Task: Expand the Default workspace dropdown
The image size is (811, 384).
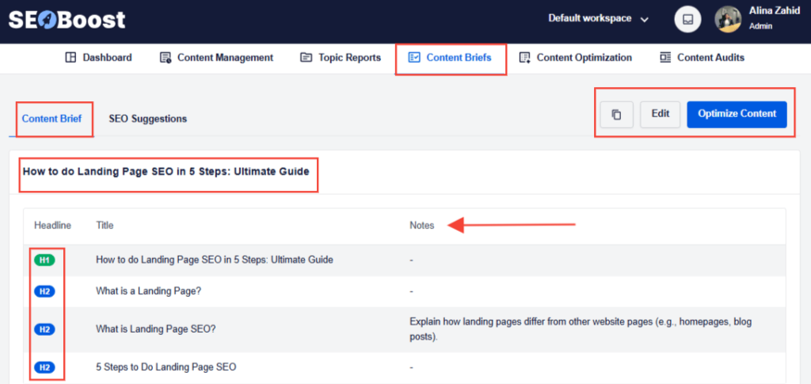Action: [x=599, y=18]
